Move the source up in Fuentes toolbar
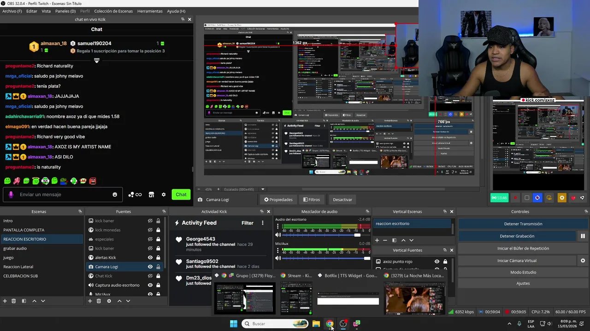590x331 pixels. click(x=119, y=301)
